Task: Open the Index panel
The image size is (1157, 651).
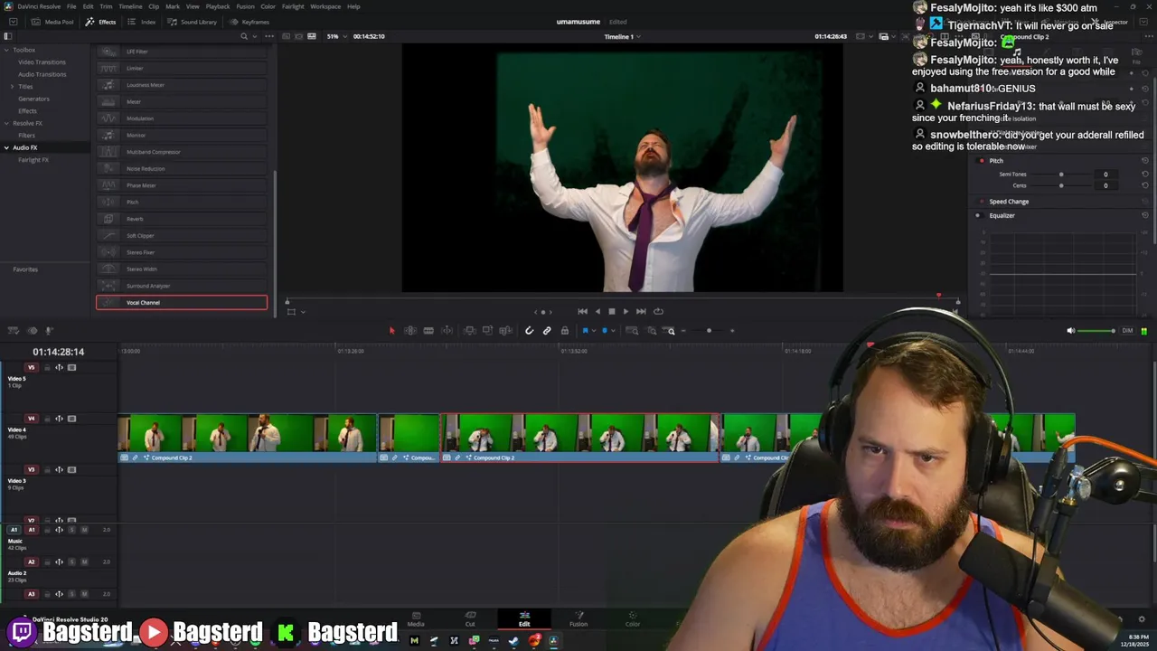Action: pyautogui.click(x=142, y=22)
